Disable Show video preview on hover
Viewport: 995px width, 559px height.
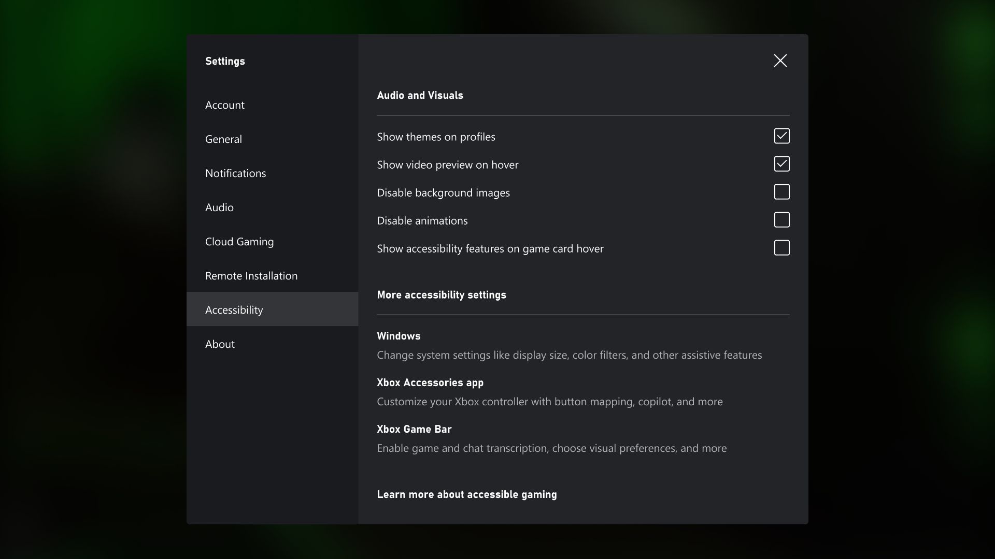coord(781,164)
